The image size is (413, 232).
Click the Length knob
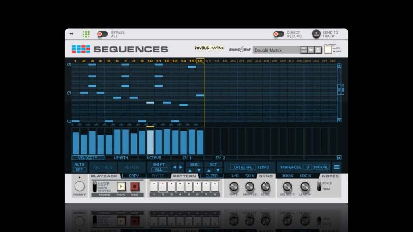click(x=305, y=186)
